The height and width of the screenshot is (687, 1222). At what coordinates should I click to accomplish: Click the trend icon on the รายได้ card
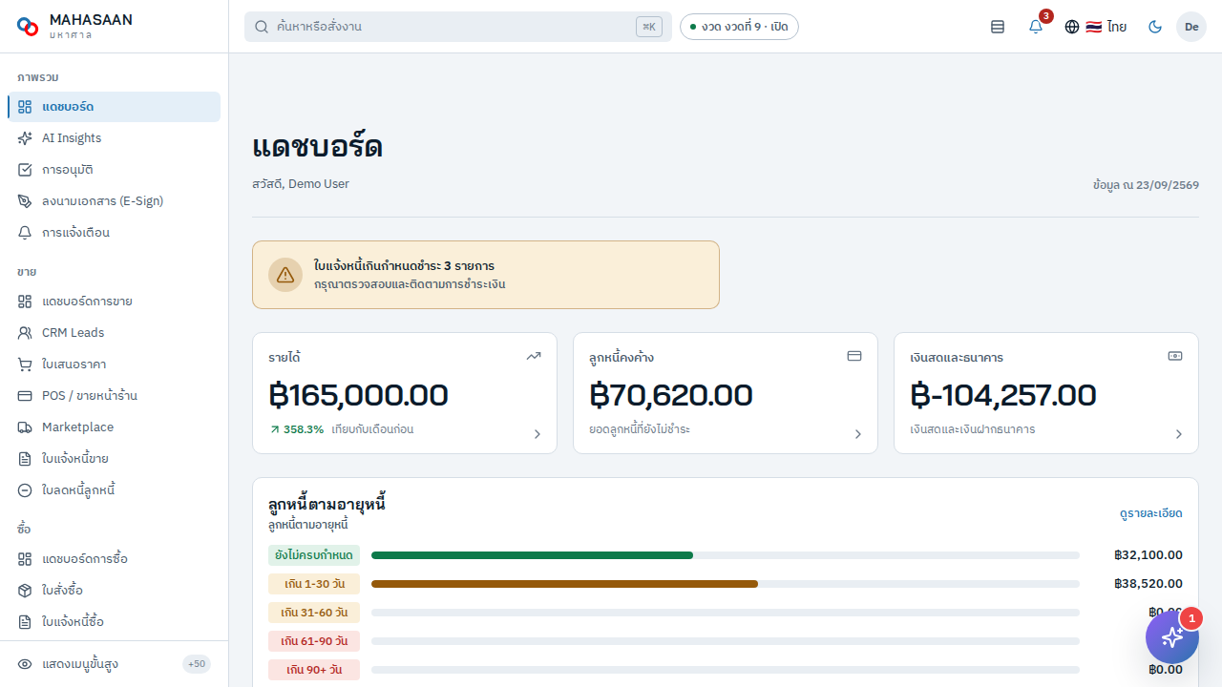click(534, 356)
